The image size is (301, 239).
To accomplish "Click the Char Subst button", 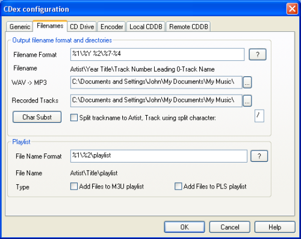I will [37, 117].
